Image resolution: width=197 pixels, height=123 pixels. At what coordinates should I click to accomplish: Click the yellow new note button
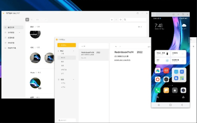pos(66,45)
